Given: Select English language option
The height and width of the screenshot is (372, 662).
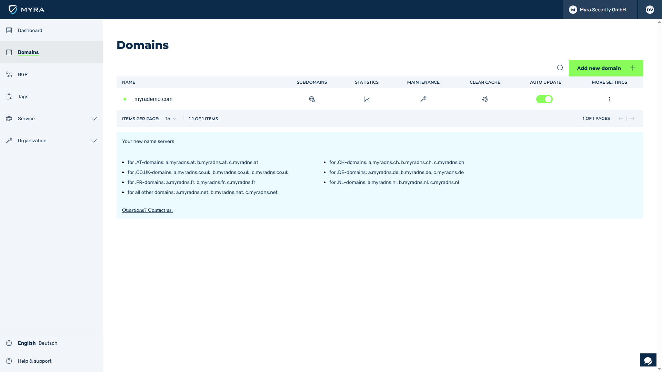Looking at the screenshot, I should pyautogui.click(x=27, y=343).
